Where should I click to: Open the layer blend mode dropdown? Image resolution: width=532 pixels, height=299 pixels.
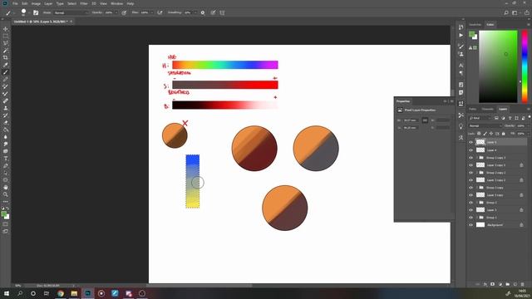point(485,125)
